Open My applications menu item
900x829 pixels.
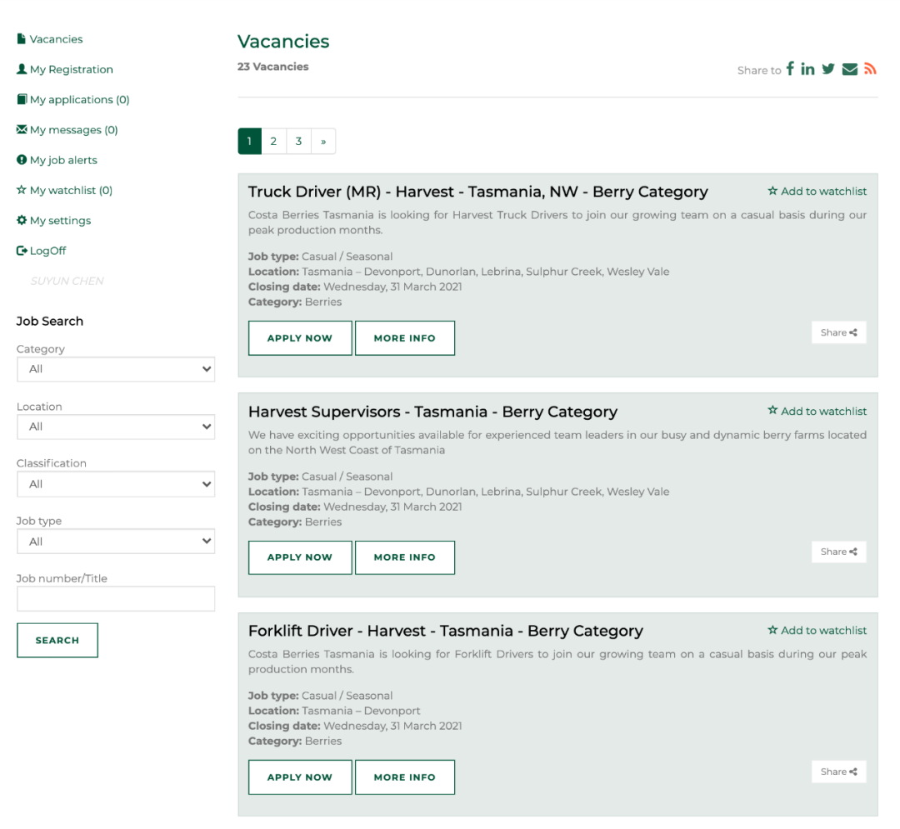tap(78, 100)
